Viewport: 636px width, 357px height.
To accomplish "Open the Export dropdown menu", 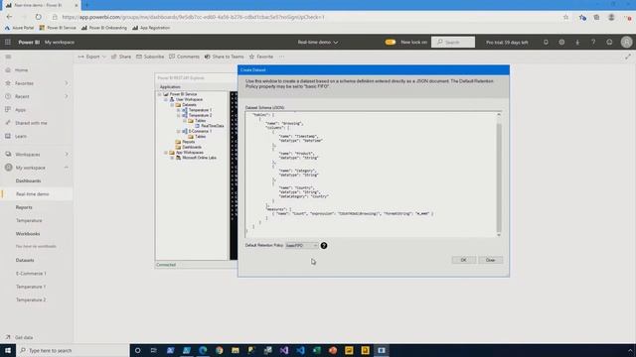I will click(92, 57).
